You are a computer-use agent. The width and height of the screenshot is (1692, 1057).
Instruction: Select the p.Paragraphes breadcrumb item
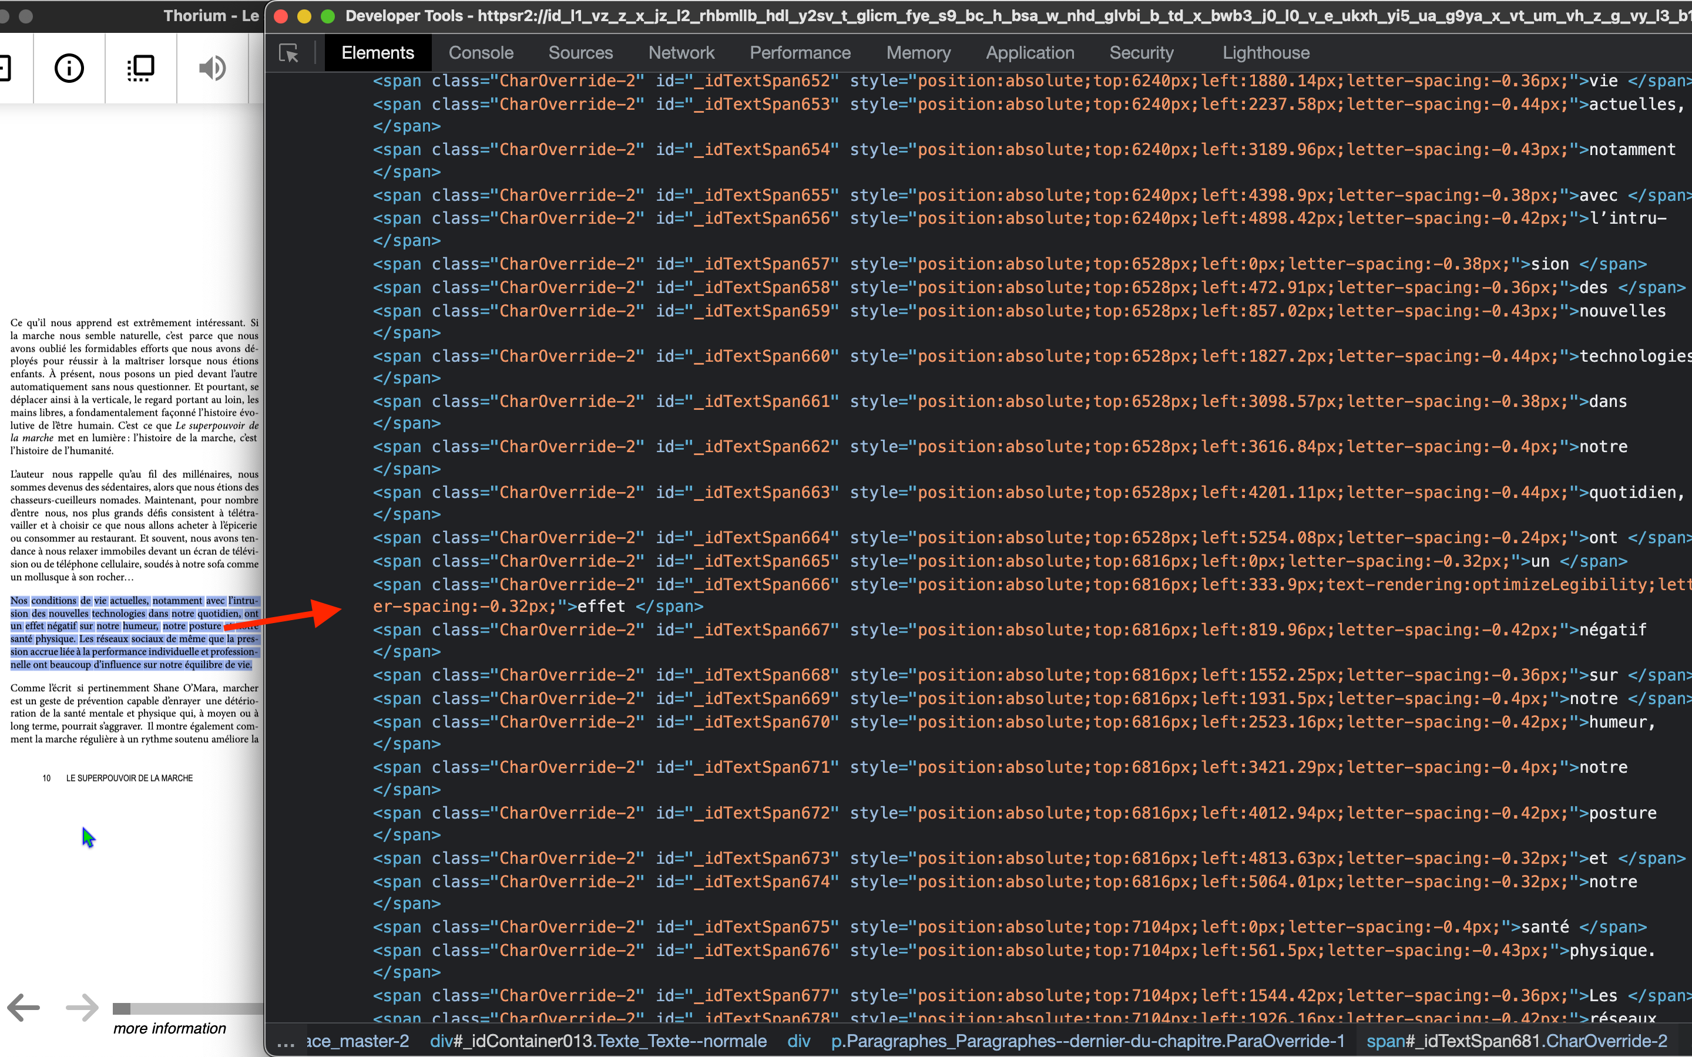pos(1087,1042)
